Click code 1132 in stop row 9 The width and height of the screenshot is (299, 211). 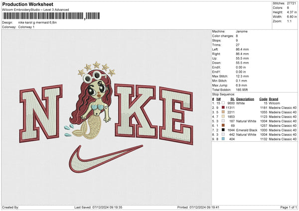[264, 139]
